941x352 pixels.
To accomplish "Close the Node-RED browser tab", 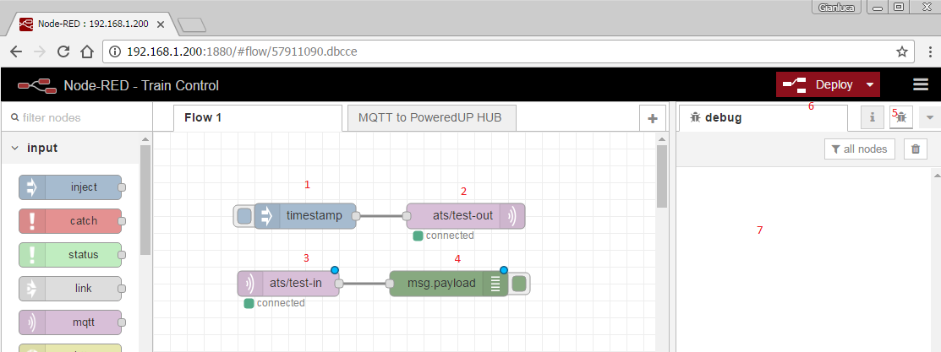I will click(161, 24).
